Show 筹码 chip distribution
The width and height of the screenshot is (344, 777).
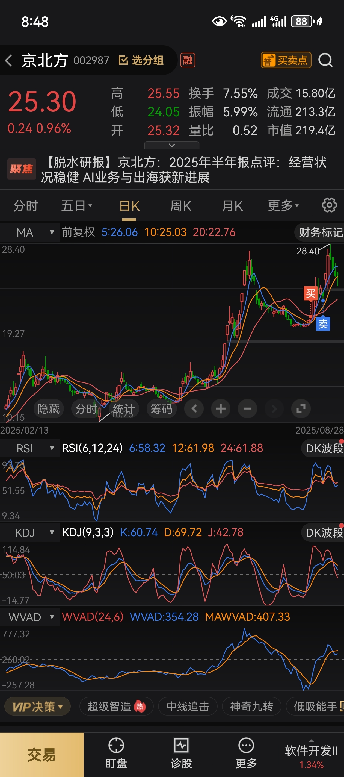(x=161, y=409)
